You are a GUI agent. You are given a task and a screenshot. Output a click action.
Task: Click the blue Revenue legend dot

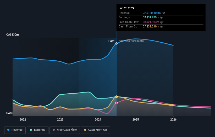click(8, 130)
